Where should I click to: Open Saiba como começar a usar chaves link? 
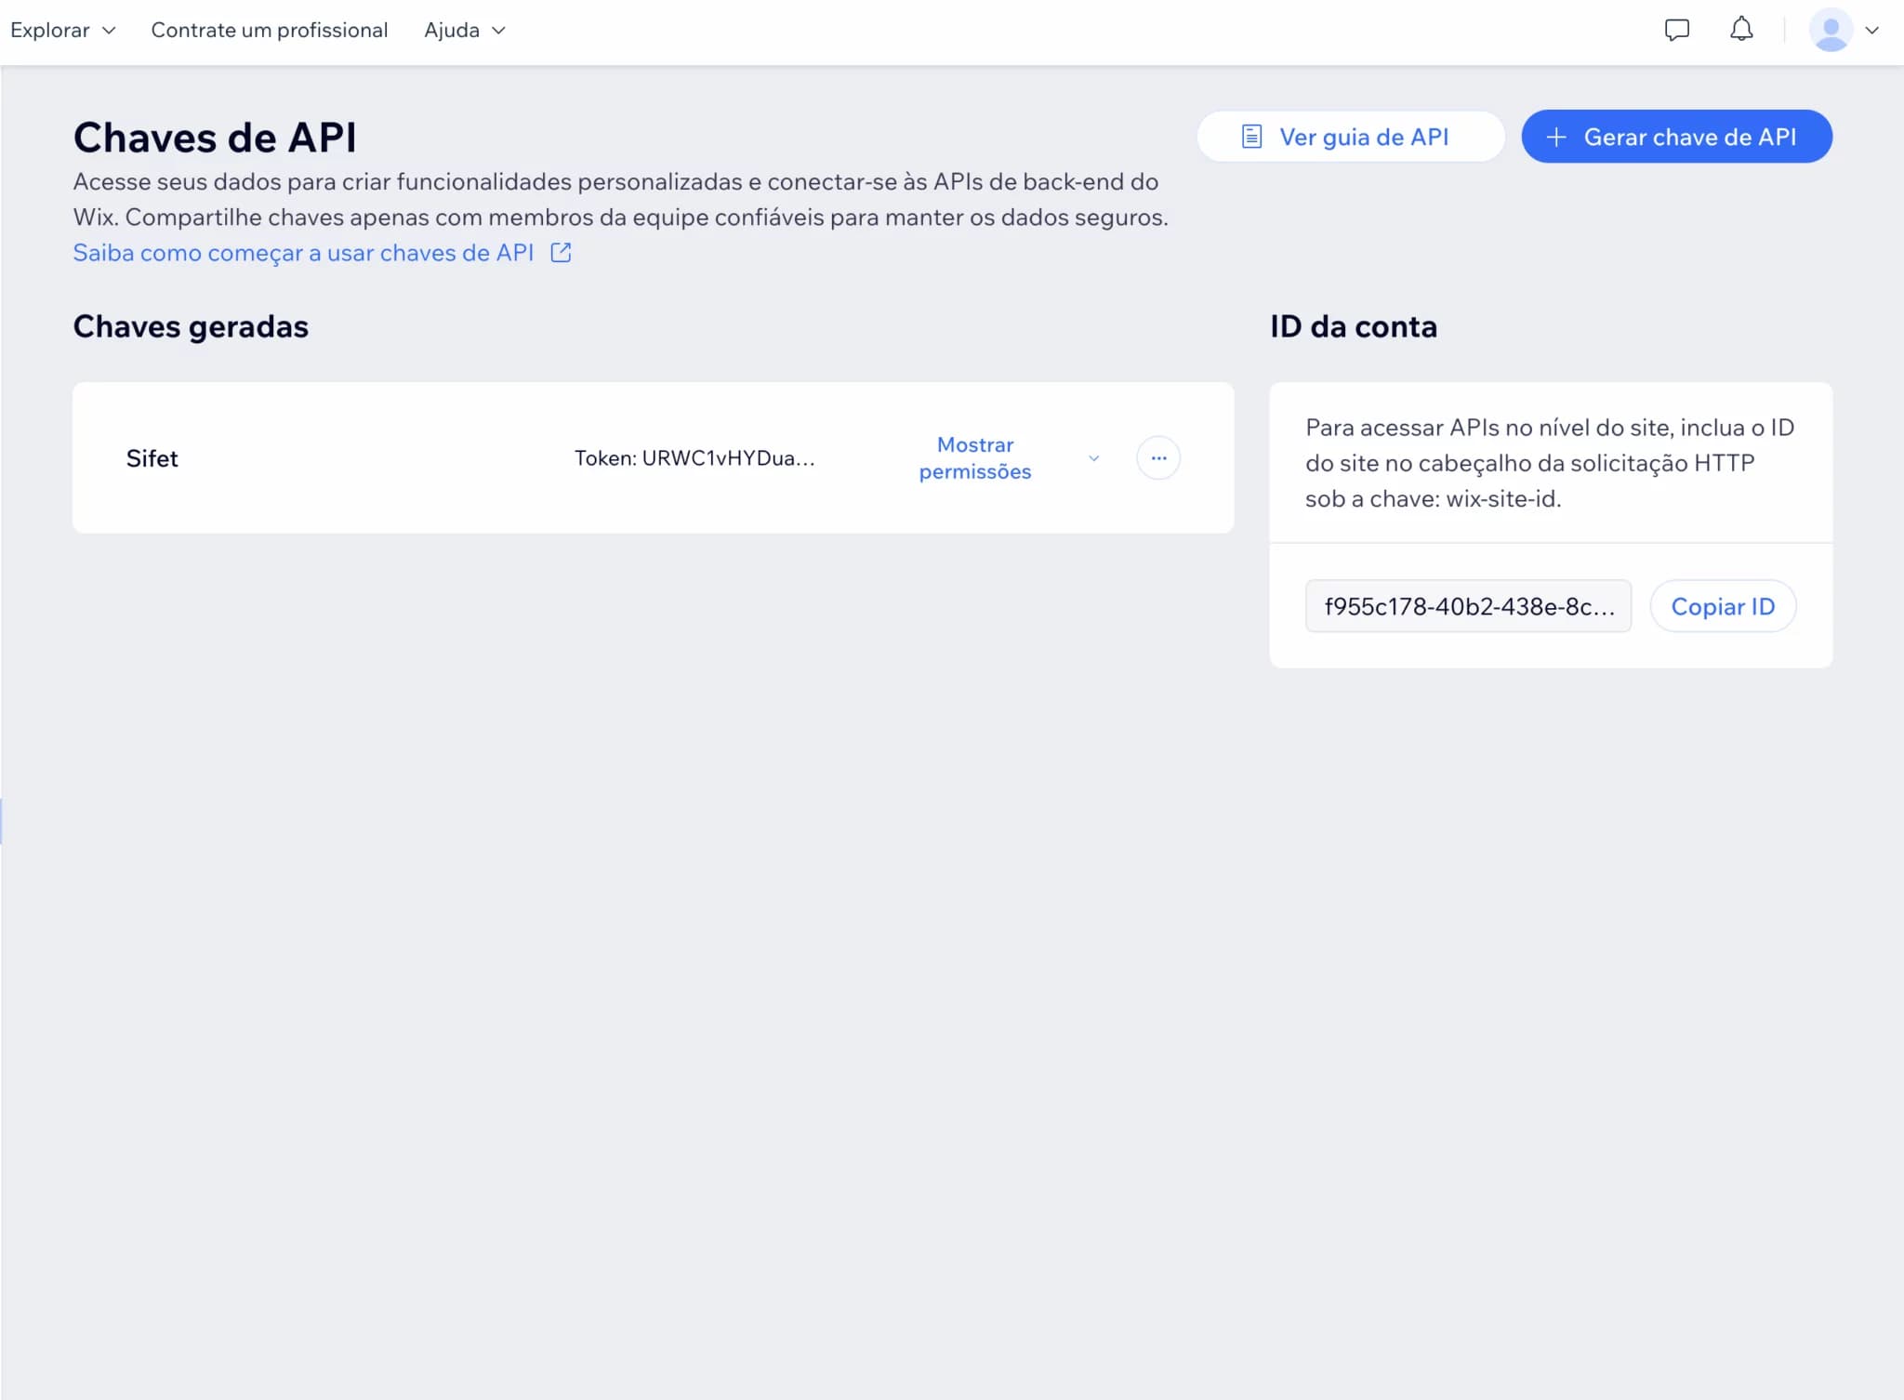click(303, 253)
